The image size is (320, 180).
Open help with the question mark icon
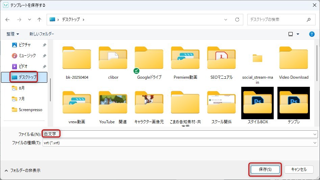point(312,34)
